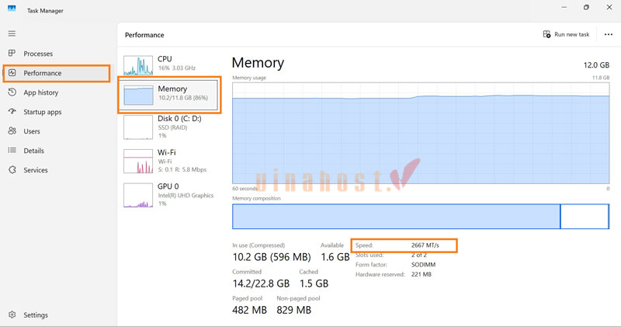Click the Settings gear icon
Screen dimensions: 621x327
coord(12,315)
